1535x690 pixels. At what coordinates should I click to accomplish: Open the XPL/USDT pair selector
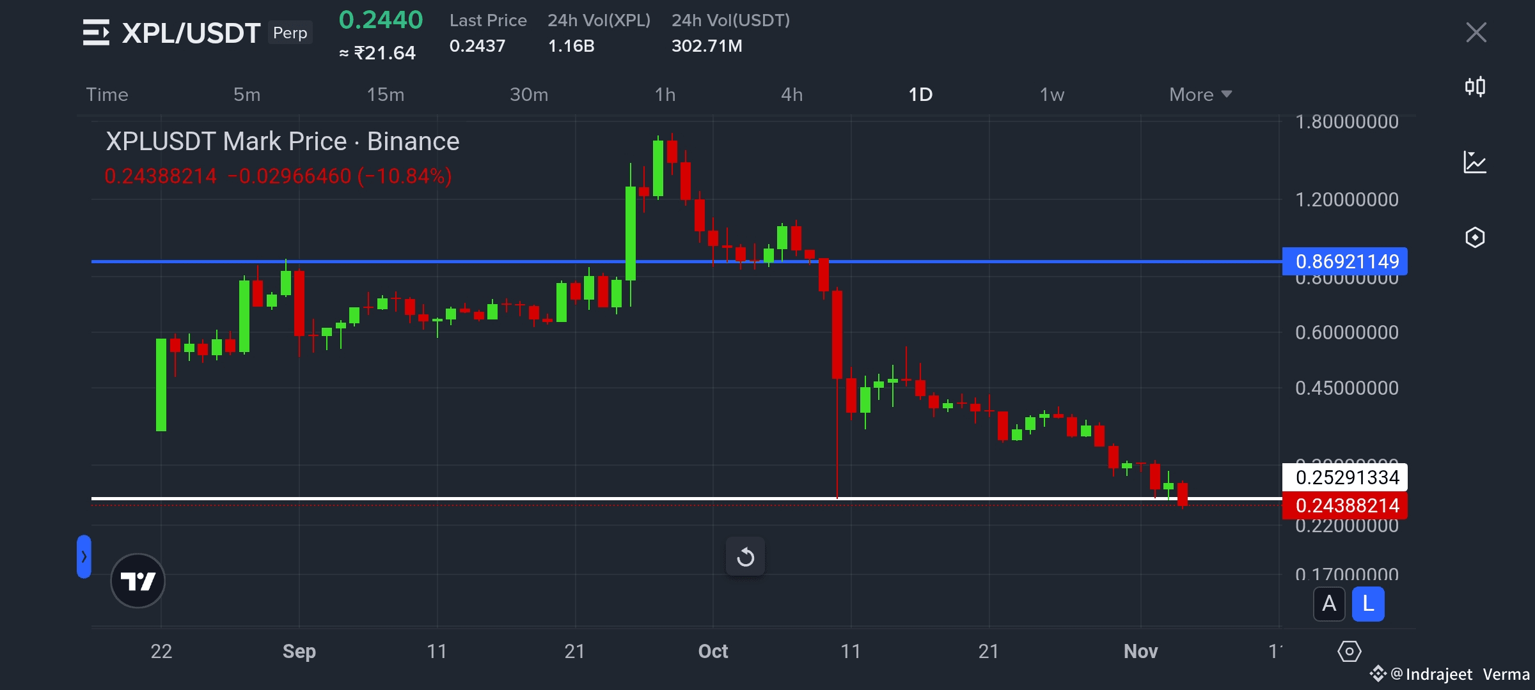click(x=191, y=33)
